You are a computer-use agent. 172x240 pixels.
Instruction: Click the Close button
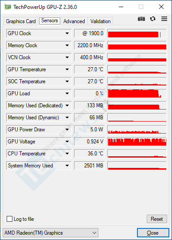click(x=153, y=233)
